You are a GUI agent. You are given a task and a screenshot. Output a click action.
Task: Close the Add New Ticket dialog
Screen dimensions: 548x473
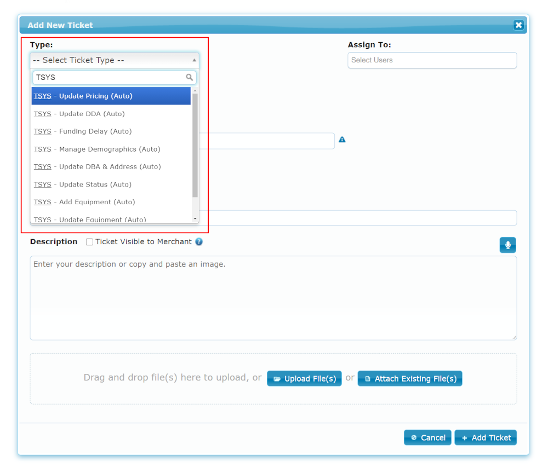(518, 25)
